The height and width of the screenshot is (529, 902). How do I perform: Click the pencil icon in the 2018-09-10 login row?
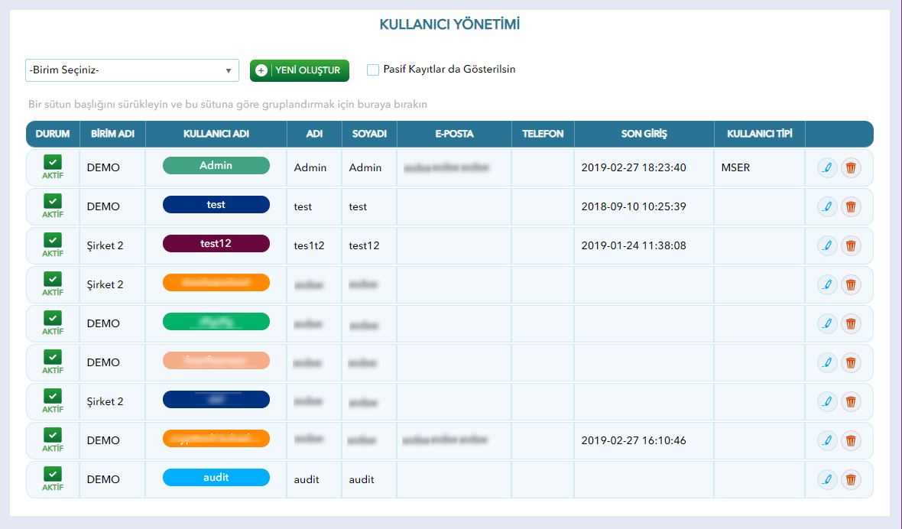click(827, 207)
